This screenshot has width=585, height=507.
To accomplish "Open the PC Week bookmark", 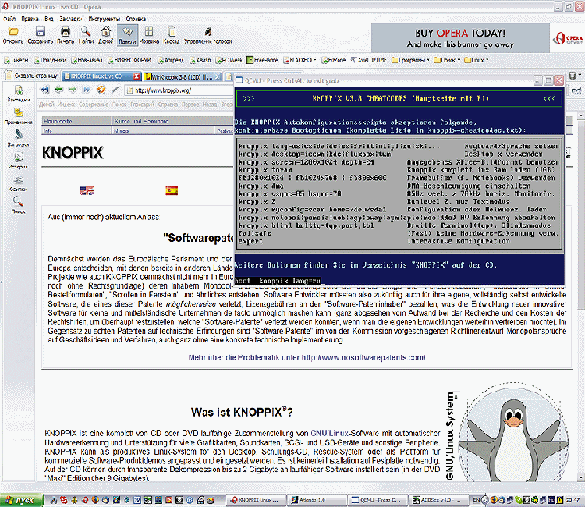I will (229, 60).
